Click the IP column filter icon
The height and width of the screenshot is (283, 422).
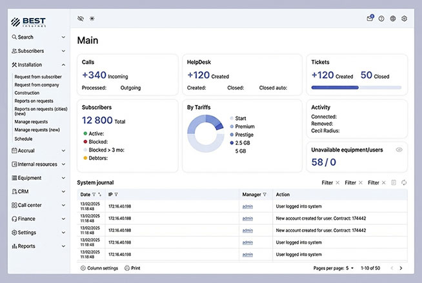pos(116,194)
